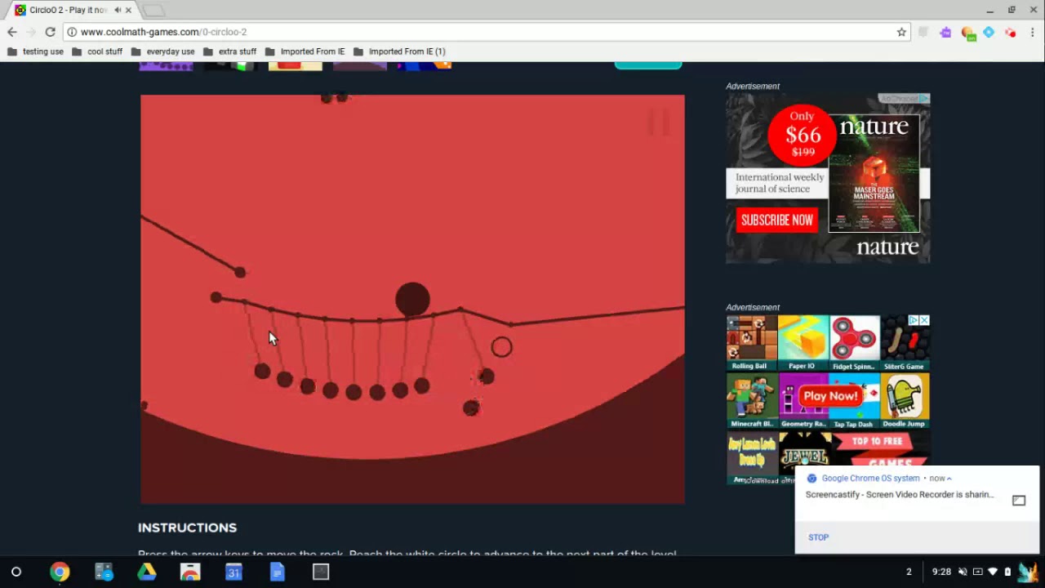Click the notification count 2 in tray
The image size is (1045, 588).
909,572
